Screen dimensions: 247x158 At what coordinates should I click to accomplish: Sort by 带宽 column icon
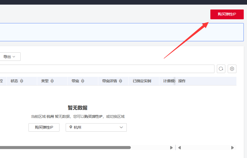83,81
